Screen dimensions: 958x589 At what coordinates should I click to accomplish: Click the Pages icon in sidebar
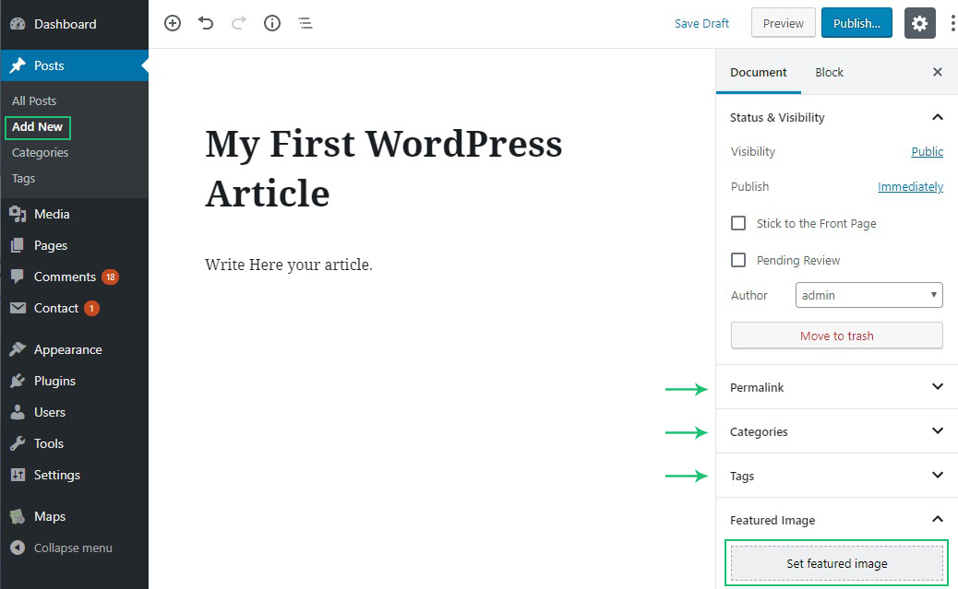pos(18,245)
